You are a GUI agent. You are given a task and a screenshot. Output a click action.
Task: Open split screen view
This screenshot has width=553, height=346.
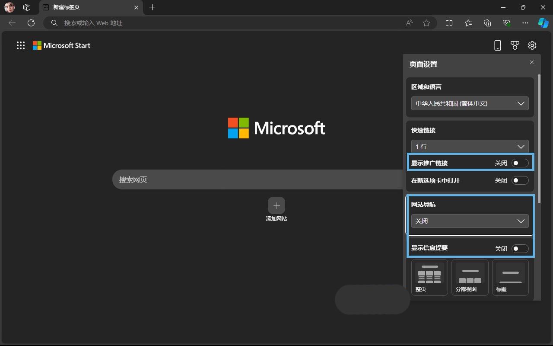coord(449,23)
